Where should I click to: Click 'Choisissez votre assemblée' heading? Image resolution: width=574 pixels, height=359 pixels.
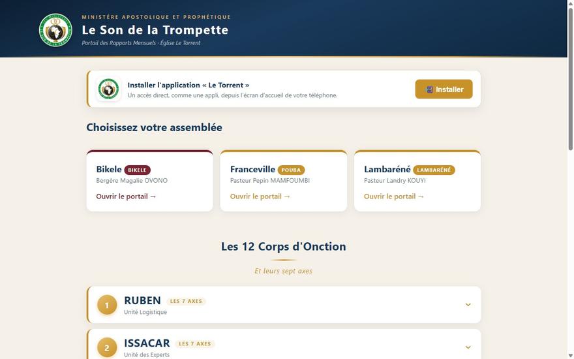[154, 127]
